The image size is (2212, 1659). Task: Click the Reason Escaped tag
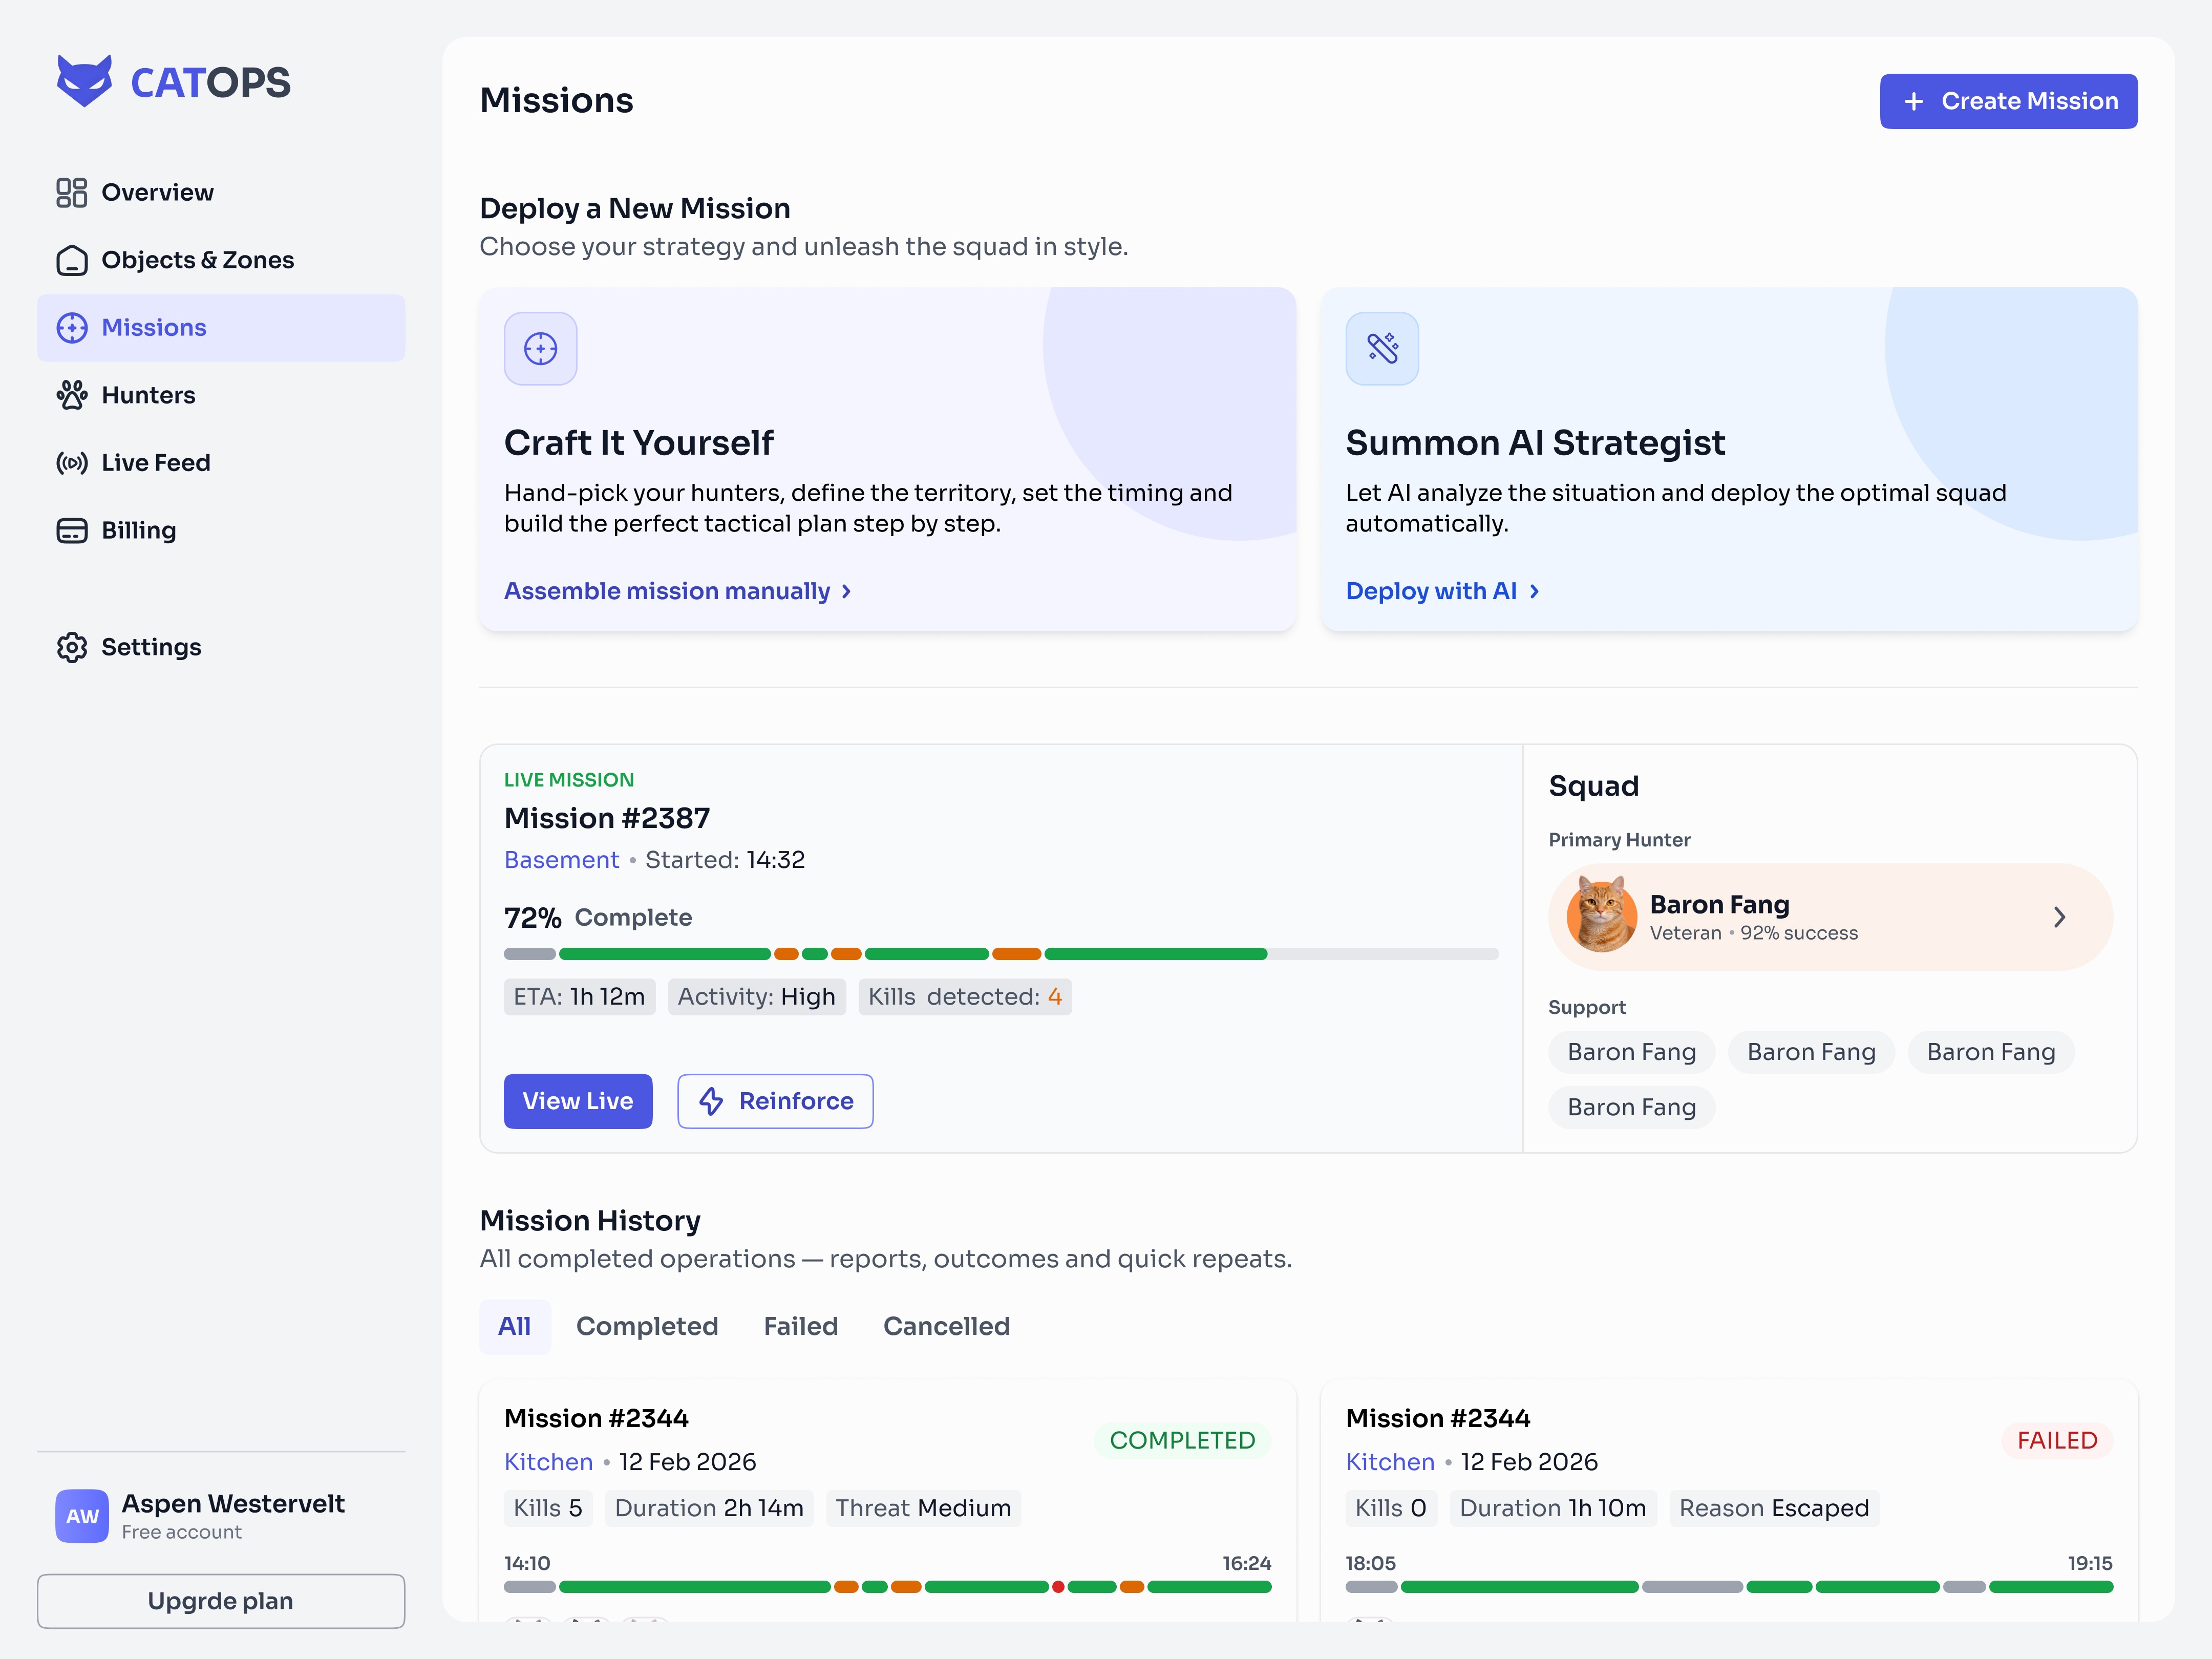[1773, 1508]
